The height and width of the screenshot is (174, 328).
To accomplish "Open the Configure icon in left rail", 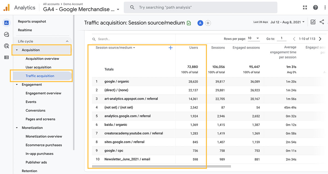I will pyautogui.click(x=7, y=57).
